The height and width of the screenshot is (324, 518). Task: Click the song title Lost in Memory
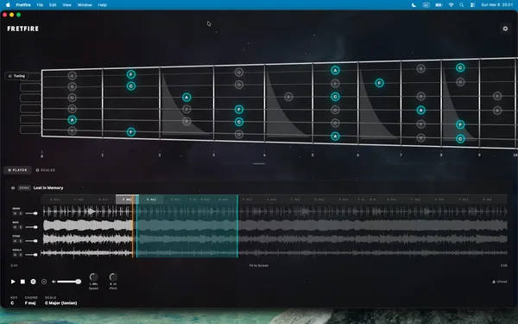tap(48, 187)
